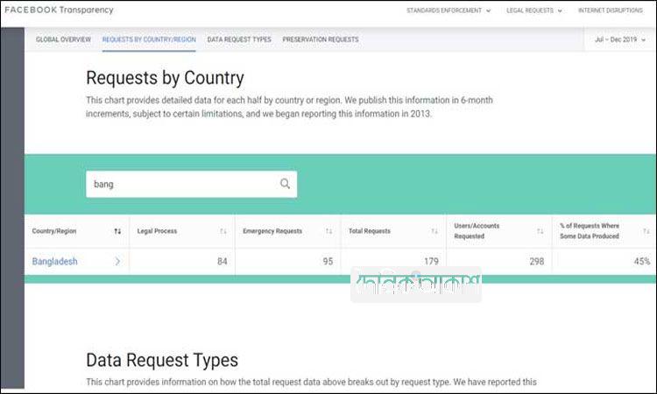Image resolution: width=657 pixels, height=394 pixels.
Task: Sort the Emergency Requests column
Action: tap(328, 231)
